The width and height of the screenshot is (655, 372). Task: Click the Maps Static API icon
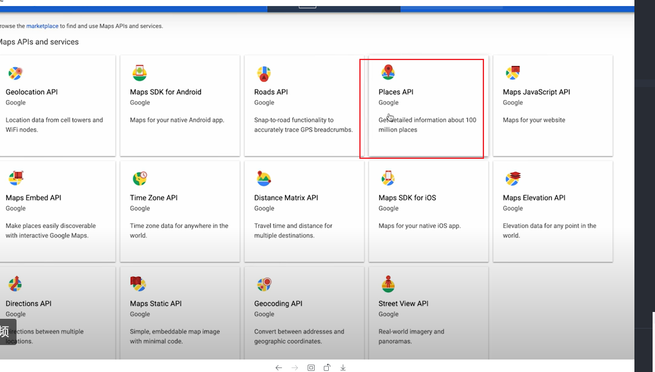(x=138, y=284)
